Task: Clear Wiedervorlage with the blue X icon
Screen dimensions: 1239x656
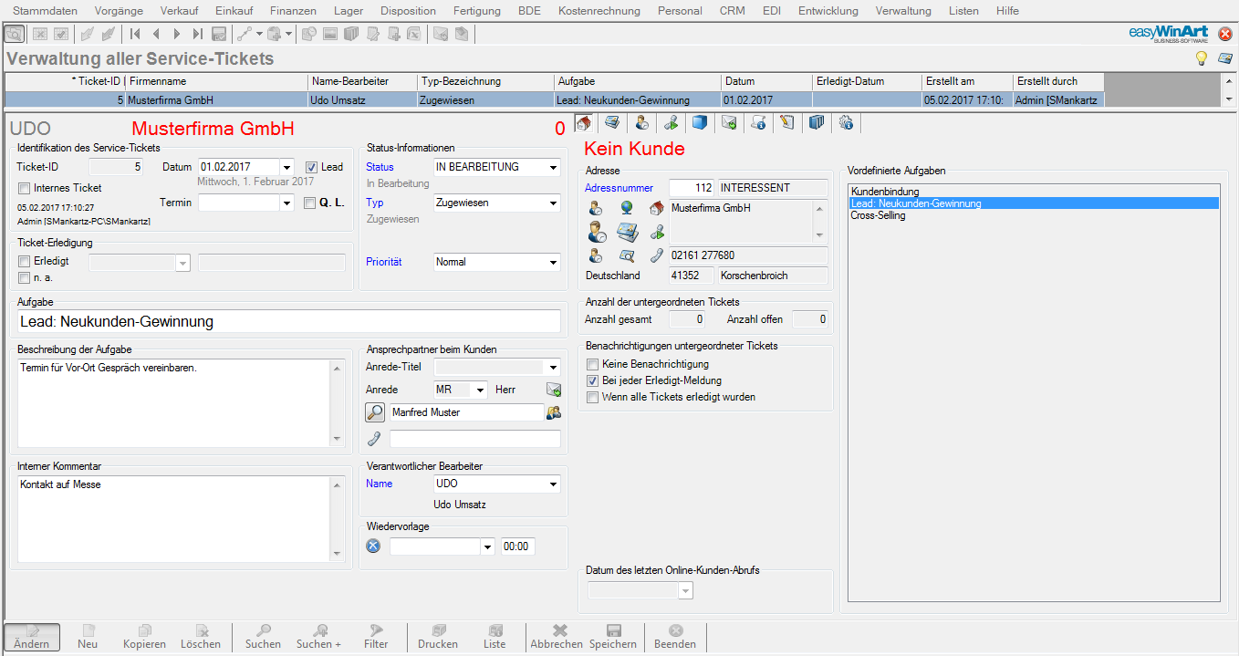Action: [373, 547]
